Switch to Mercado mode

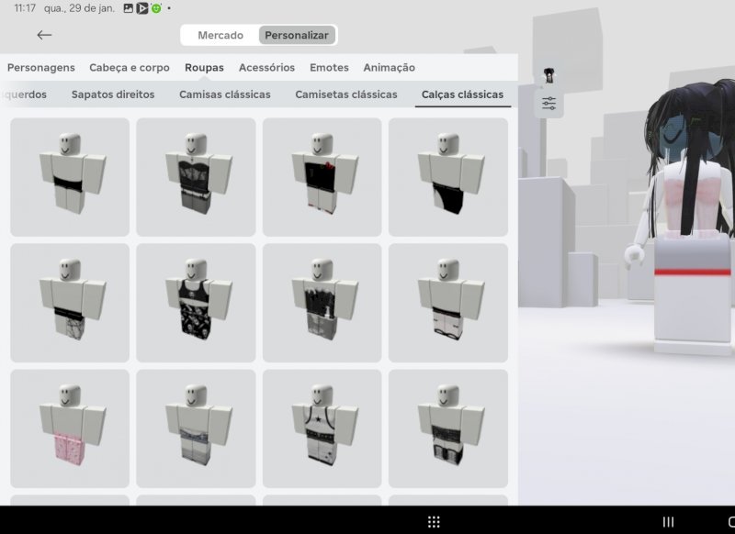point(220,35)
